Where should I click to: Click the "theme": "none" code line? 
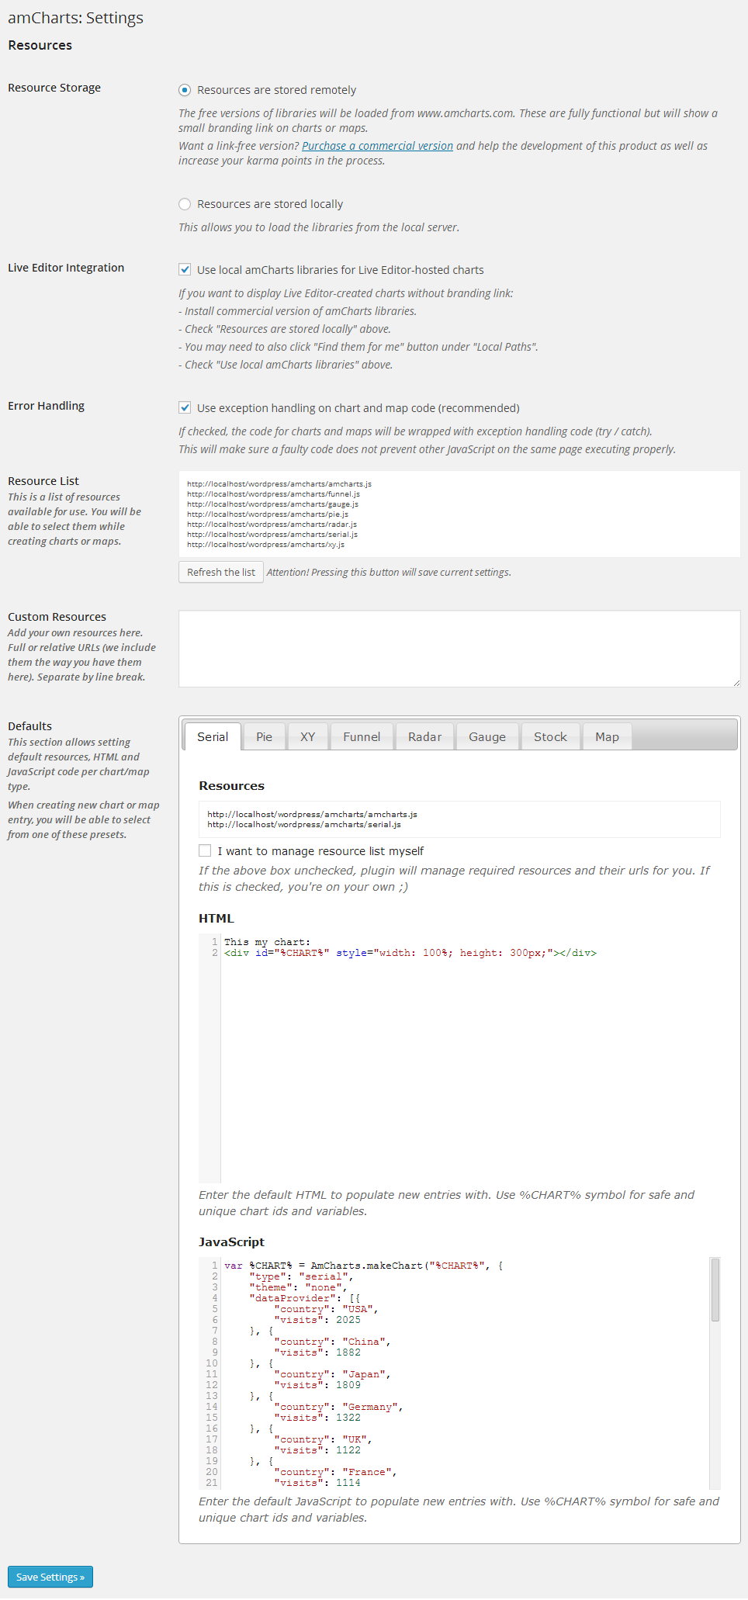[x=298, y=1287]
